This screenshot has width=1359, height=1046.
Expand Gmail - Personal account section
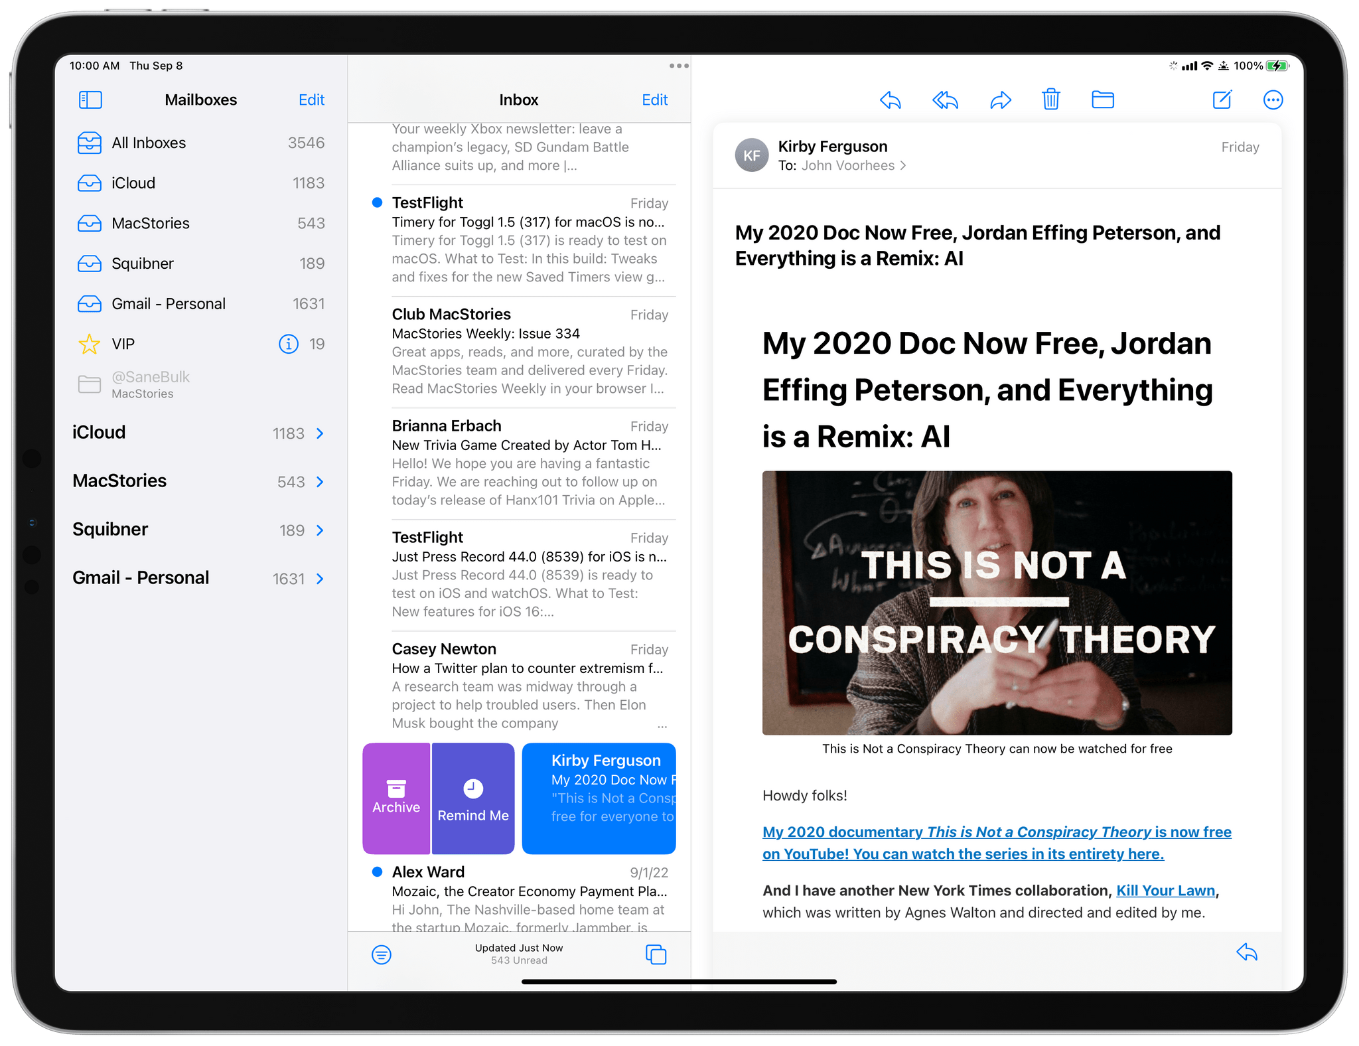(x=198, y=578)
